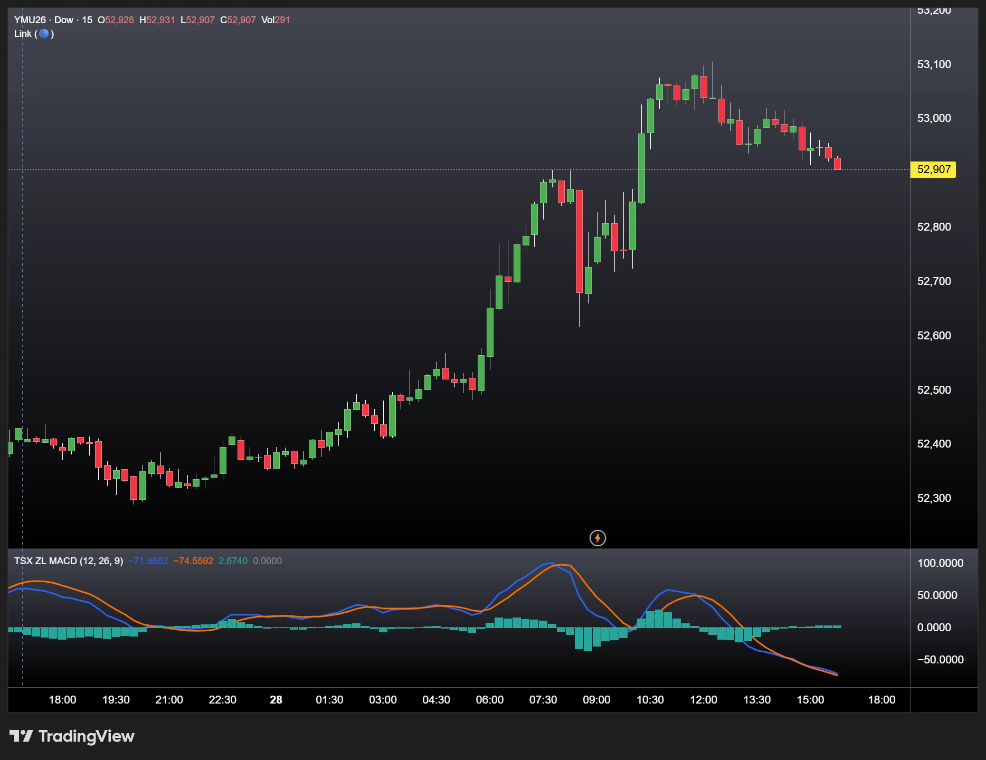Click the 52,600 price scale label
The height and width of the screenshot is (760, 986).
click(934, 336)
